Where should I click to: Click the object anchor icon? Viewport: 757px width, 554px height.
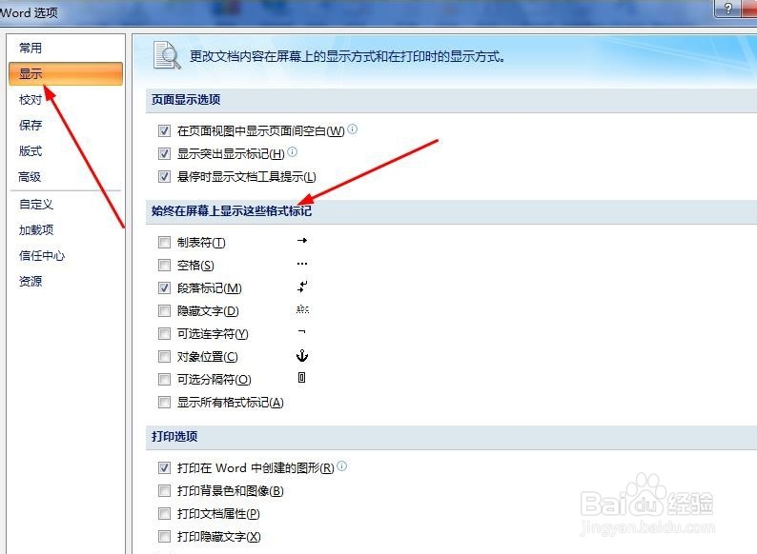point(301,355)
